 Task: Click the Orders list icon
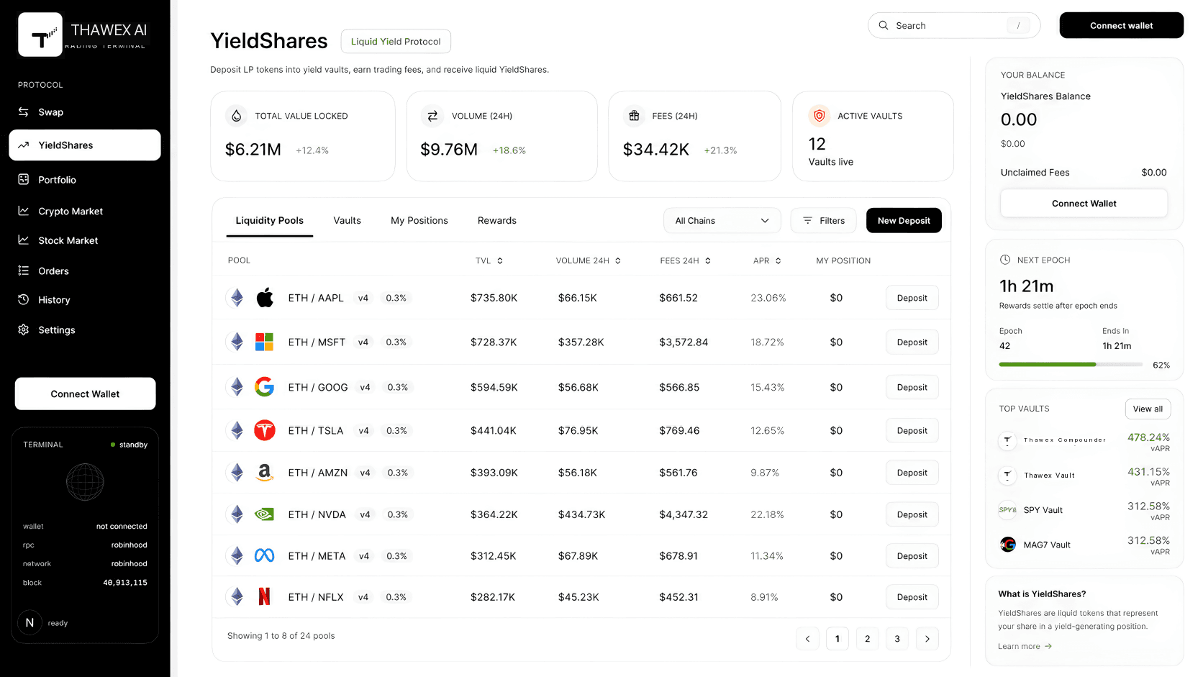(x=24, y=271)
